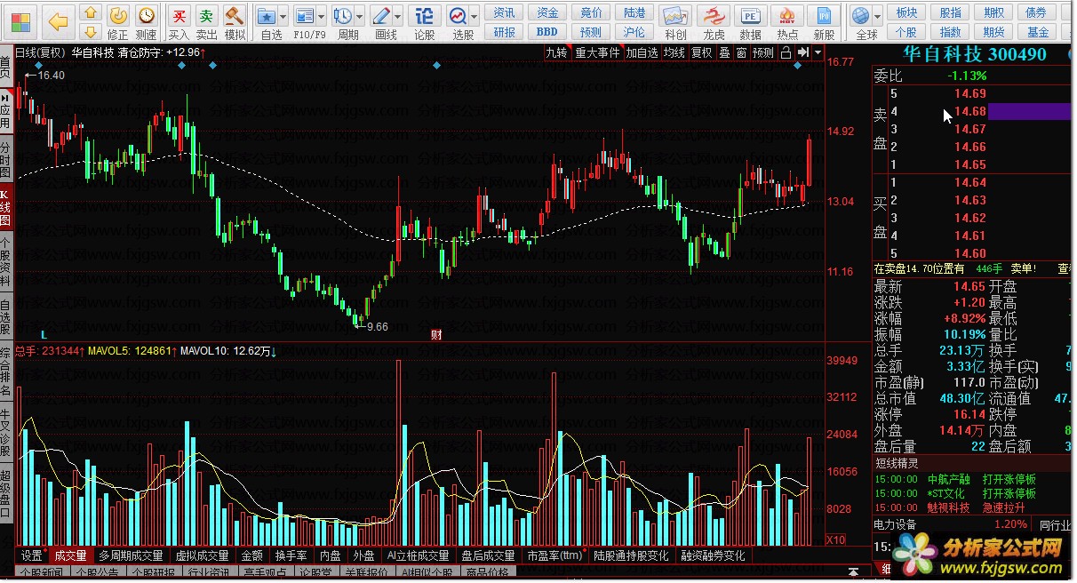
Task: Expand the 选股 dropdown arrow
Action: [475, 17]
